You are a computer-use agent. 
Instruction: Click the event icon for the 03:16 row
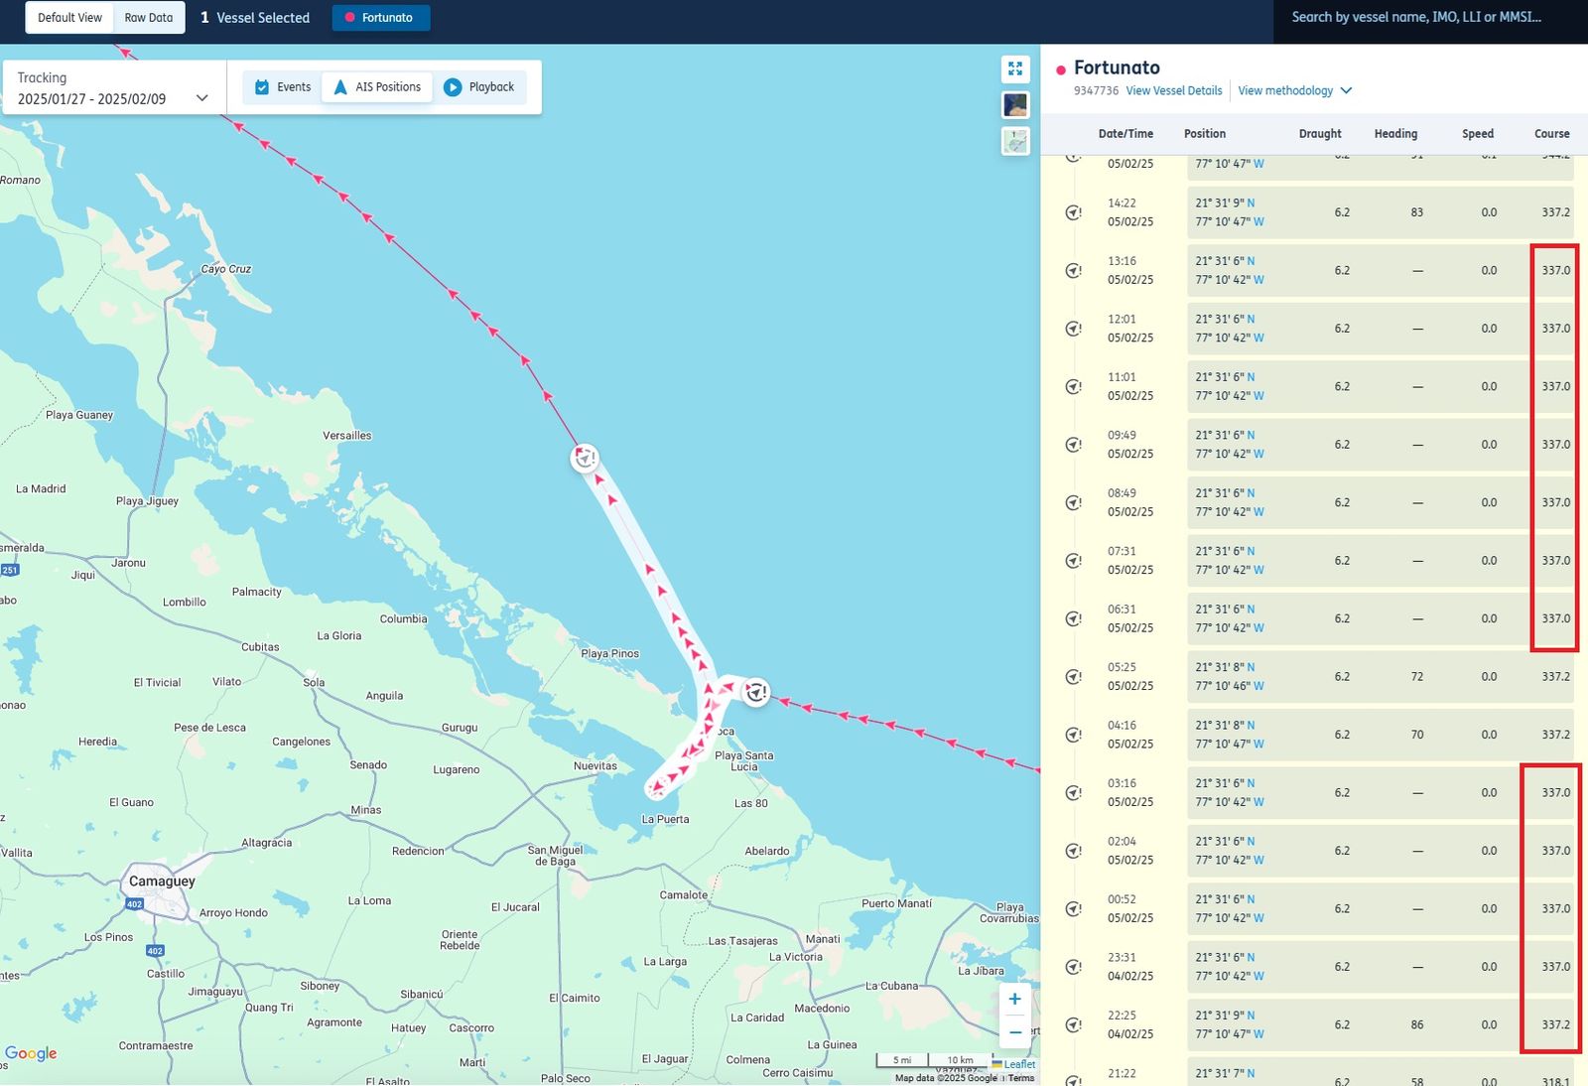(x=1073, y=793)
